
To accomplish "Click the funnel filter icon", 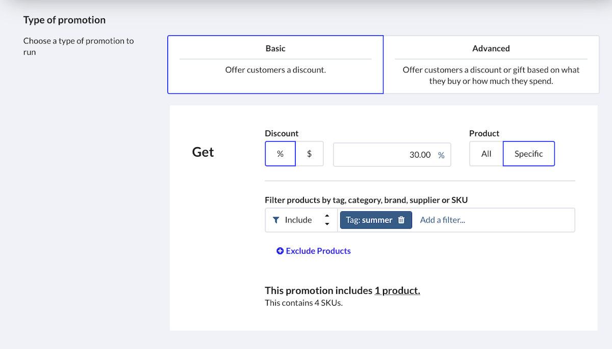I will (276, 220).
